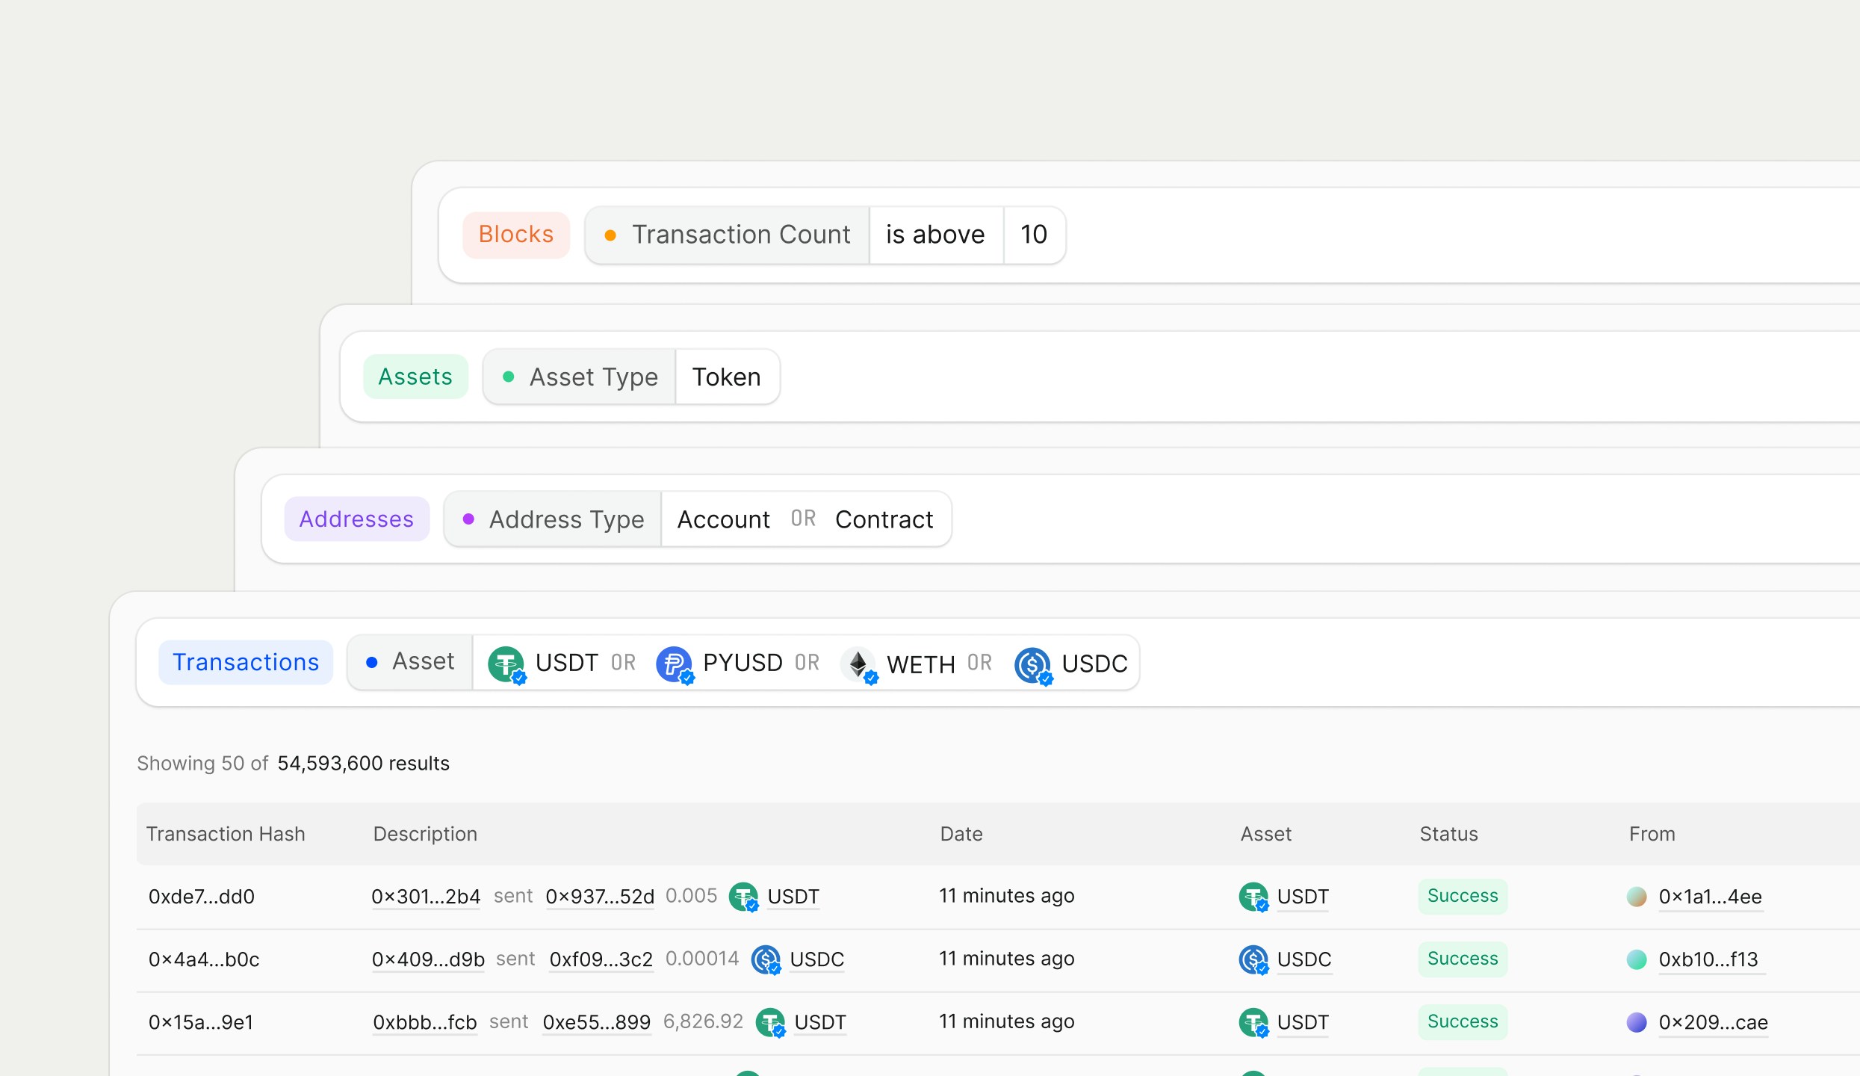Click the Success status badge in first row
Viewport: 1860px width, 1076px height.
tap(1462, 896)
